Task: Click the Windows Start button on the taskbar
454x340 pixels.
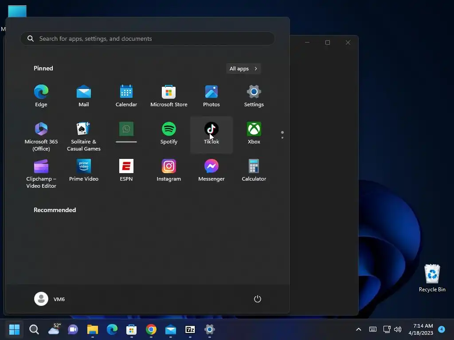Action: 14,329
